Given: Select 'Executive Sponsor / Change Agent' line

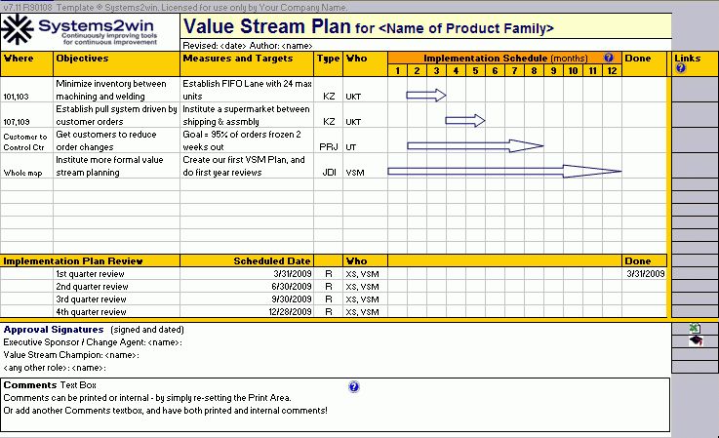Looking at the screenshot, I should 93,342.
